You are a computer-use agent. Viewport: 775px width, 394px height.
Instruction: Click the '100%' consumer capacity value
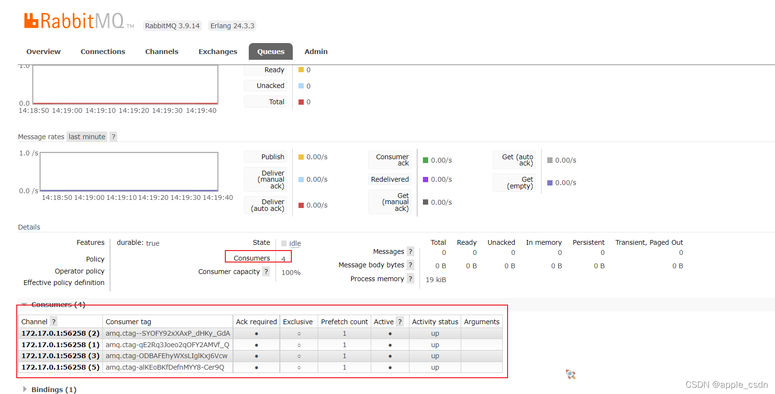(x=291, y=273)
